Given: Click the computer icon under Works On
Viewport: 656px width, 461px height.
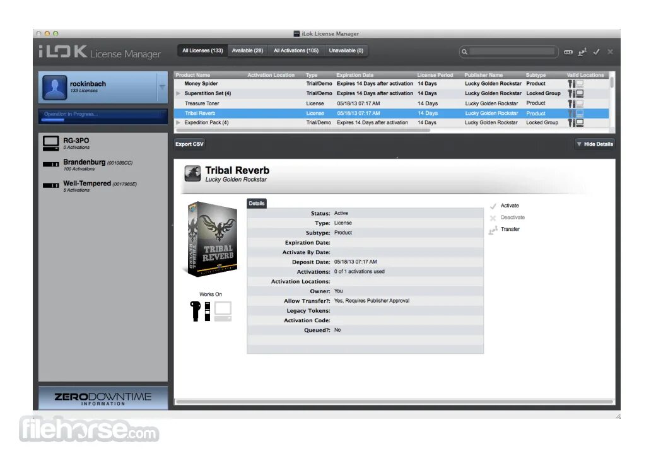Looking at the screenshot, I should pos(223,312).
